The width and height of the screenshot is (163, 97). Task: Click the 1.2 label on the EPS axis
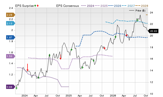coord(11,75)
